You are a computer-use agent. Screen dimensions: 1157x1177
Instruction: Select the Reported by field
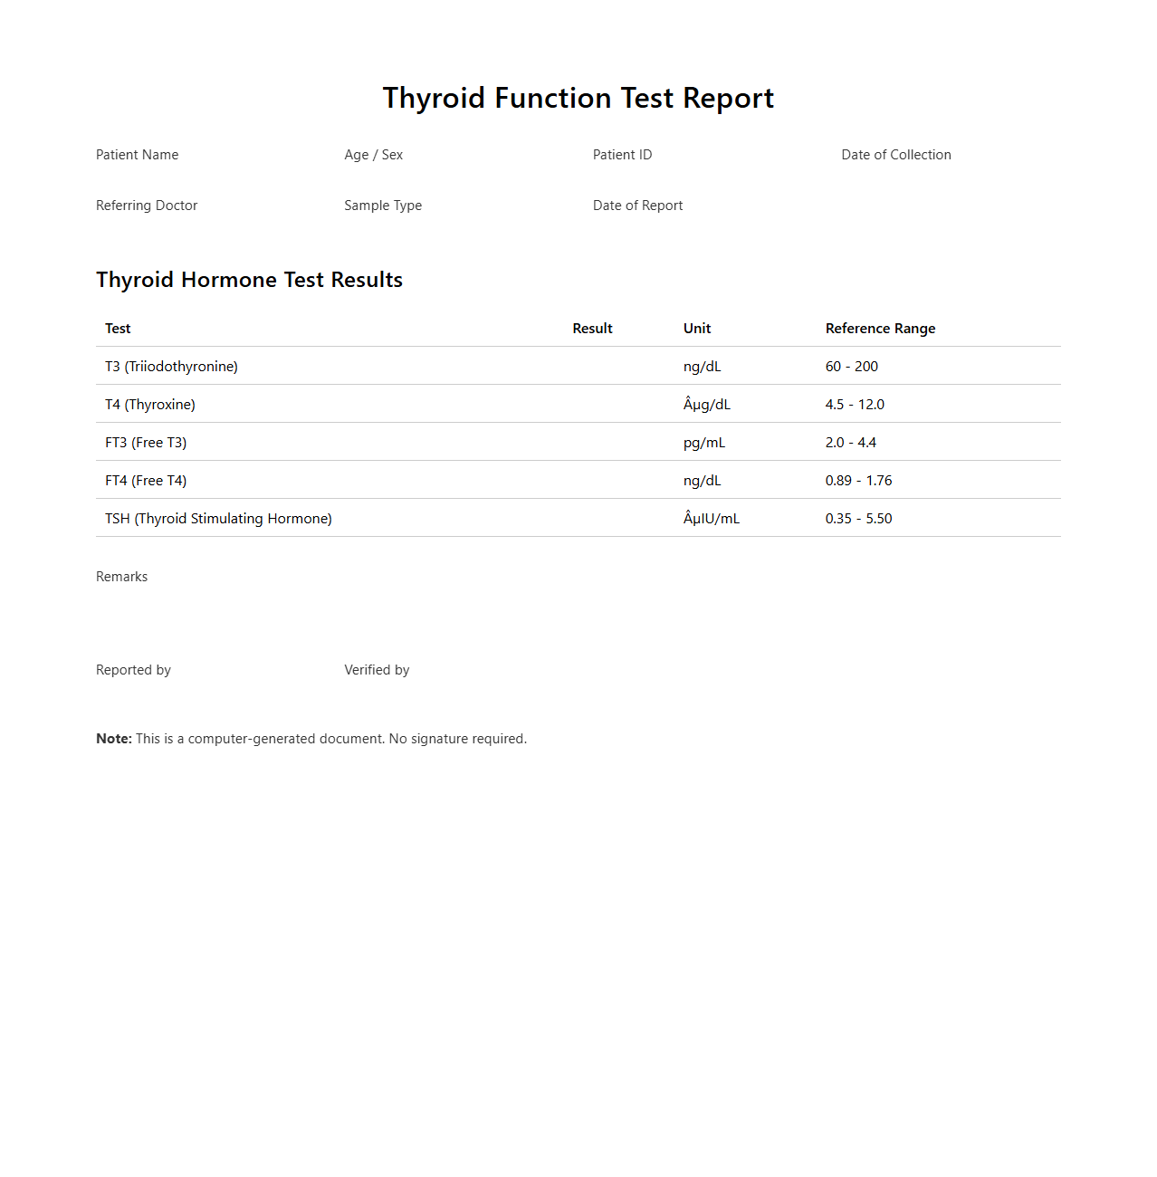133,670
